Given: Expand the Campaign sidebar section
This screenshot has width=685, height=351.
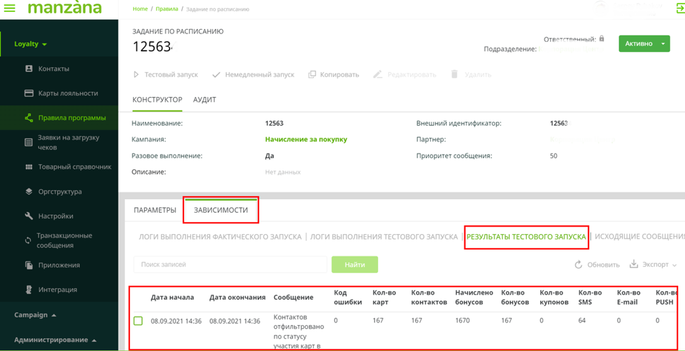Looking at the screenshot, I should 35,315.
